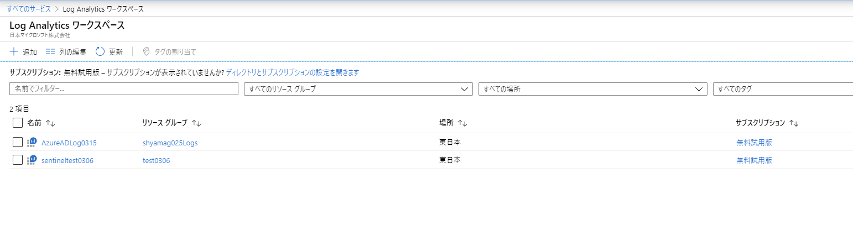Open the AzureADLog0315 workspace

(69, 143)
